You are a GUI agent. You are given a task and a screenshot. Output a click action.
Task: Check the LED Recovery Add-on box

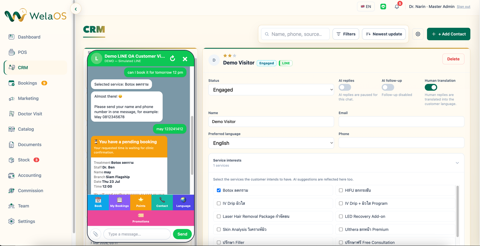(341, 217)
